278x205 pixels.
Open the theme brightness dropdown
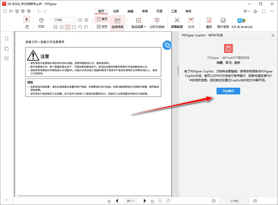tap(246, 11)
